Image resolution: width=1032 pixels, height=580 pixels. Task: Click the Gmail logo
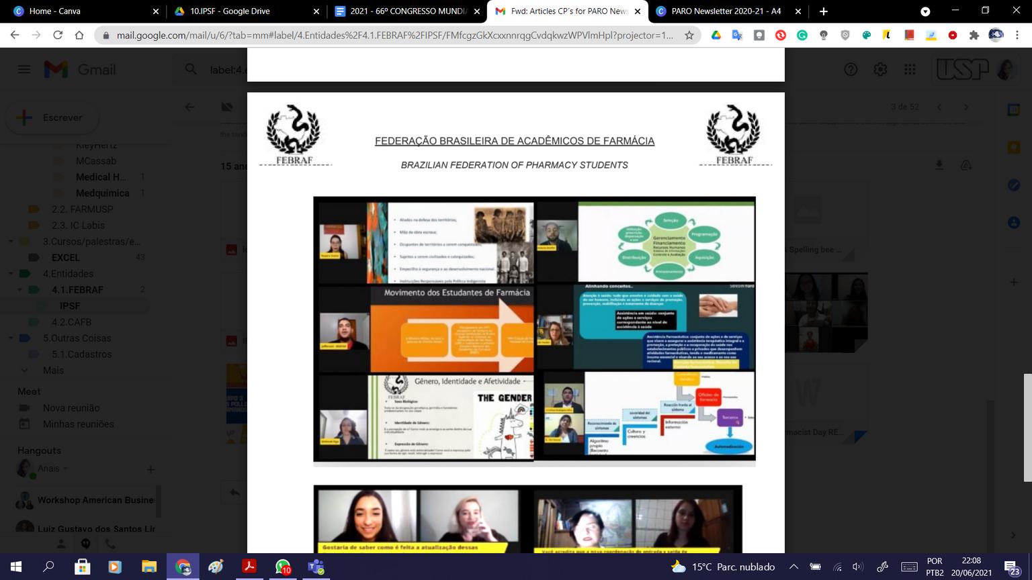[80, 69]
